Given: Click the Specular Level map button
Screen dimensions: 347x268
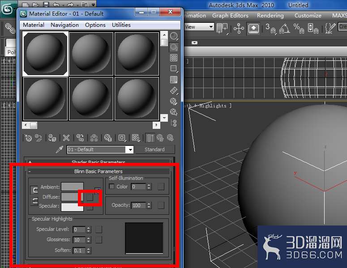Looking at the screenshot, I should [x=99, y=230].
